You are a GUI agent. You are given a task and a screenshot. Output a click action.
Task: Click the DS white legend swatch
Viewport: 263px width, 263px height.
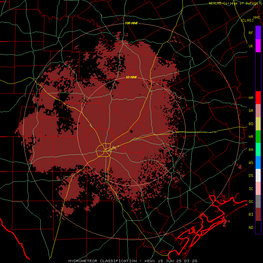tap(258, 175)
